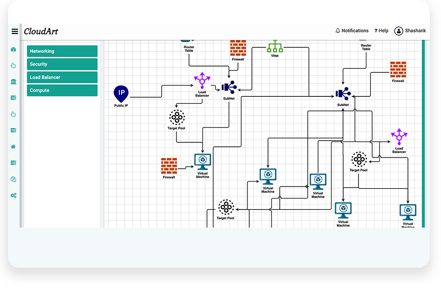Open the hamburger menu
The image size is (441, 303).
15,31
